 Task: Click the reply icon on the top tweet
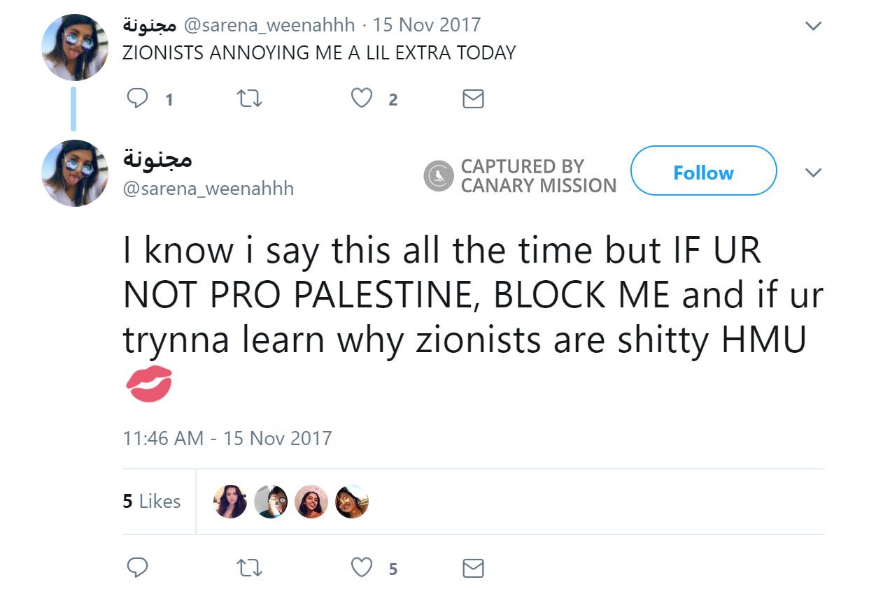point(138,99)
